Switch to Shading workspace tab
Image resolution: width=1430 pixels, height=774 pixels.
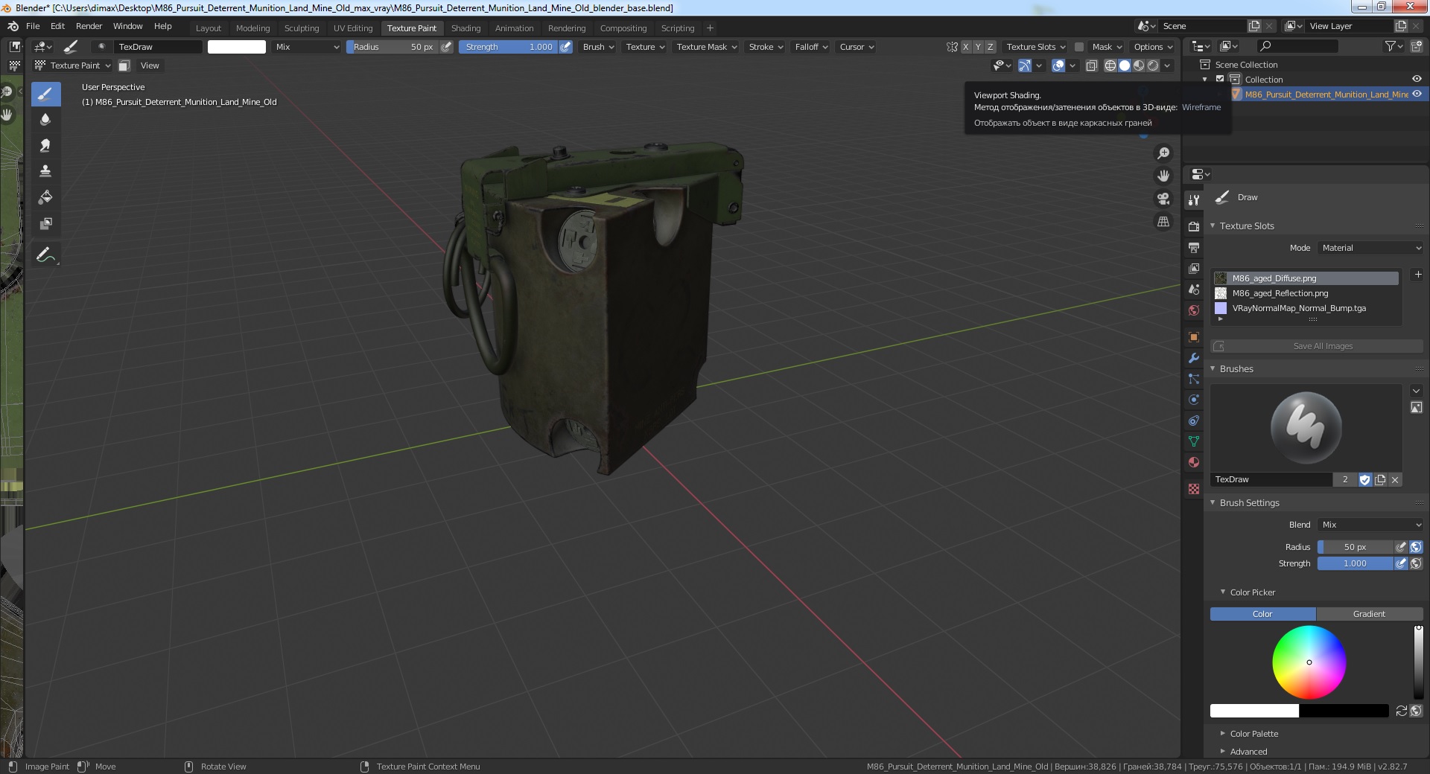click(465, 28)
